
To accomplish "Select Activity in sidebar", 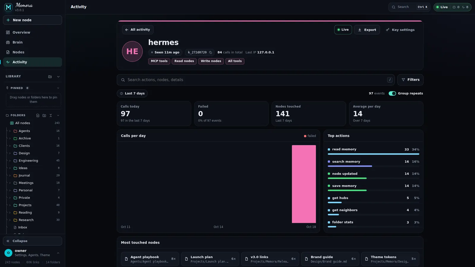I will 32,62.
